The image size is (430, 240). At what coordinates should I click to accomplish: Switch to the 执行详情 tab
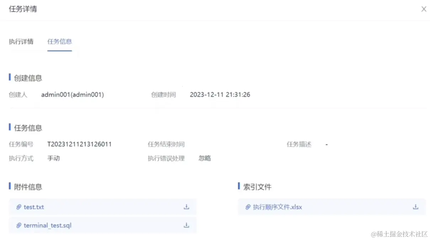pyautogui.click(x=21, y=41)
